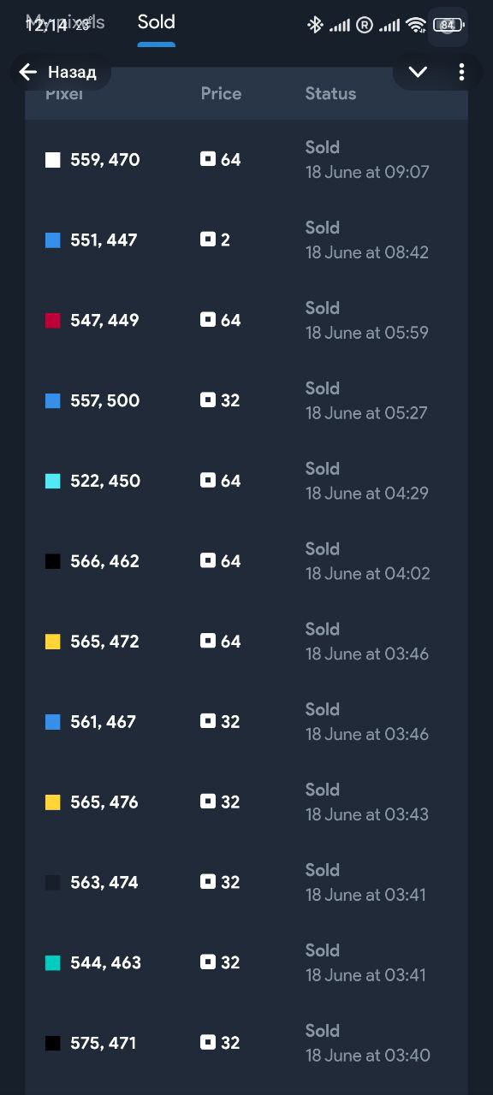Select the cyan swatch of pixel 522, 450
The width and height of the screenshot is (493, 1095).
[53, 482]
